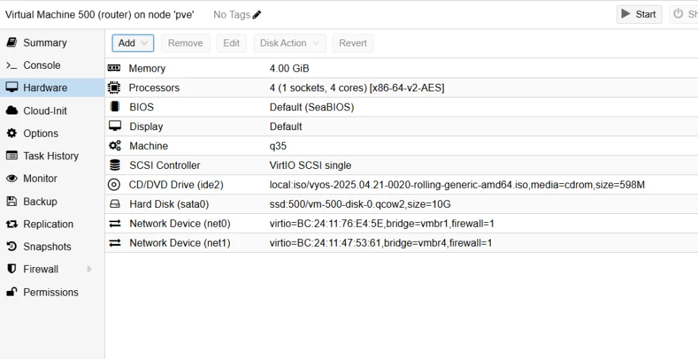Image resolution: width=698 pixels, height=359 pixels.
Task: Open the Add hardware dropdown
Action: click(x=133, y=43)
